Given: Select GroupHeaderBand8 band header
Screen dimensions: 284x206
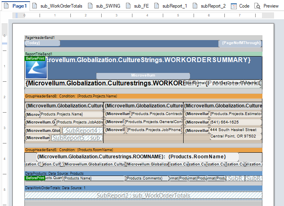Looking at the screenshot, I should 143,96.
